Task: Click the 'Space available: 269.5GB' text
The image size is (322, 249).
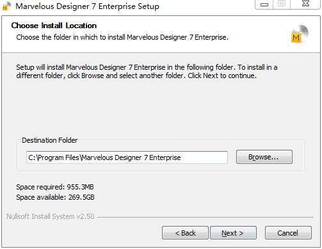Action: pos(55,197)
